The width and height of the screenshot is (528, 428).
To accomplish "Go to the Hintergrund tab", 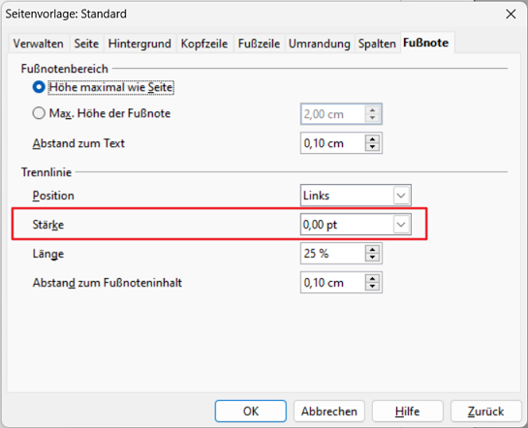I will click(x=140, y=44).
